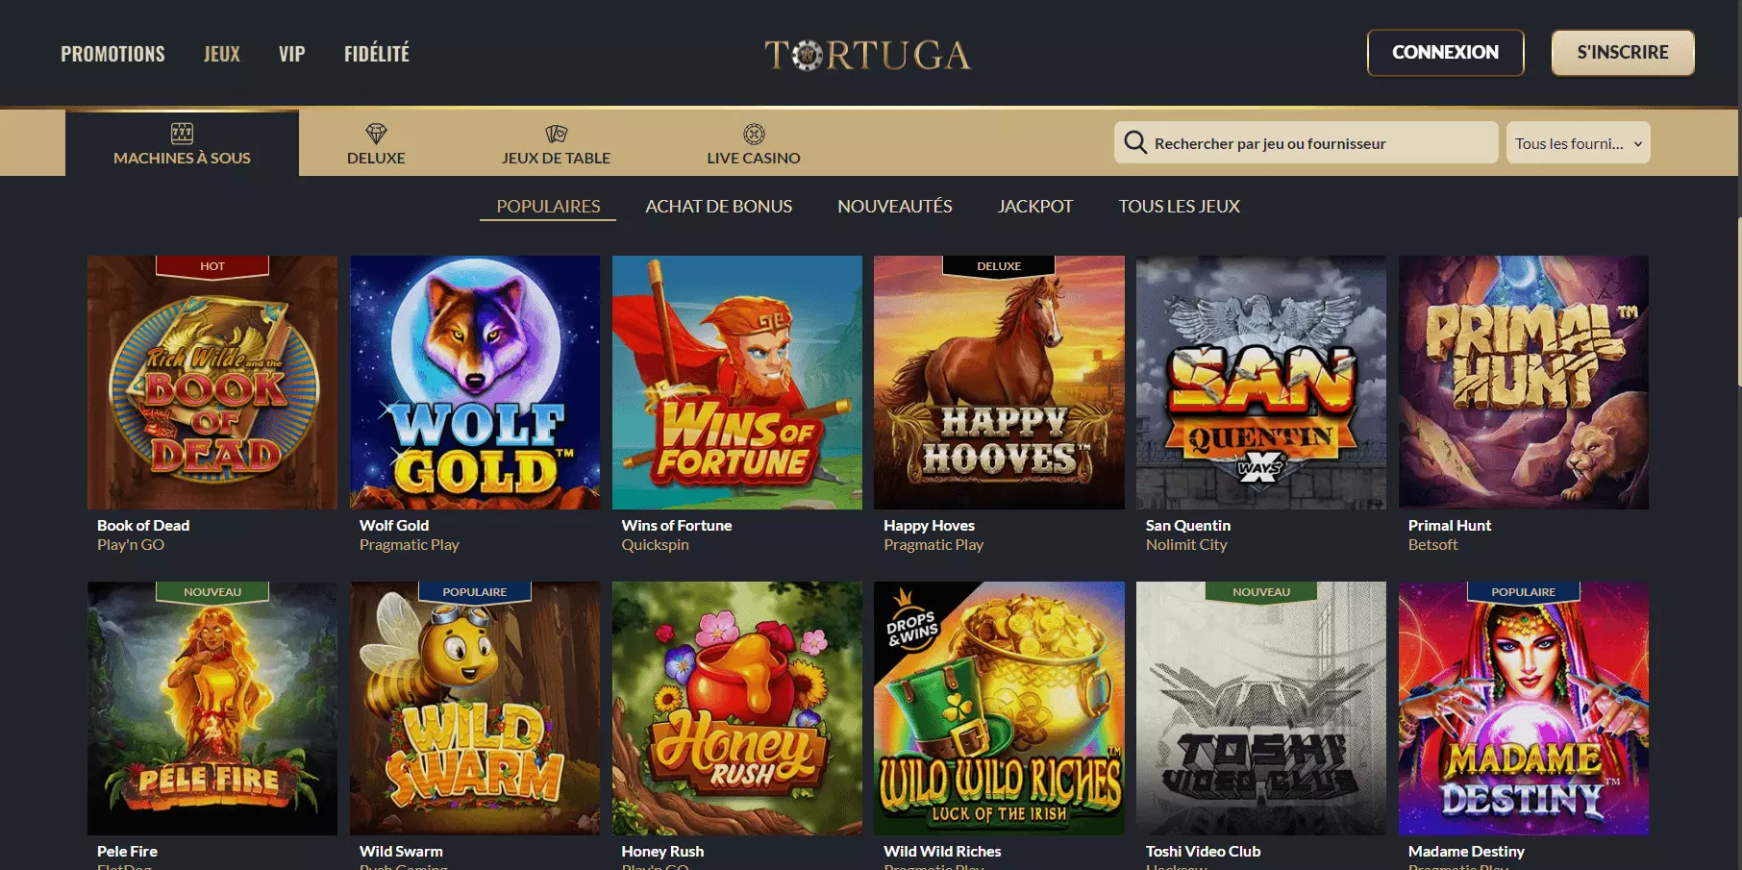
Task: Click the S'inscrire button
Action: 1623,52
